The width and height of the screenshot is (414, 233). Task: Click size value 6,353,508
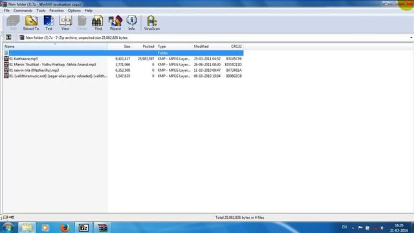tap(122, 71)
